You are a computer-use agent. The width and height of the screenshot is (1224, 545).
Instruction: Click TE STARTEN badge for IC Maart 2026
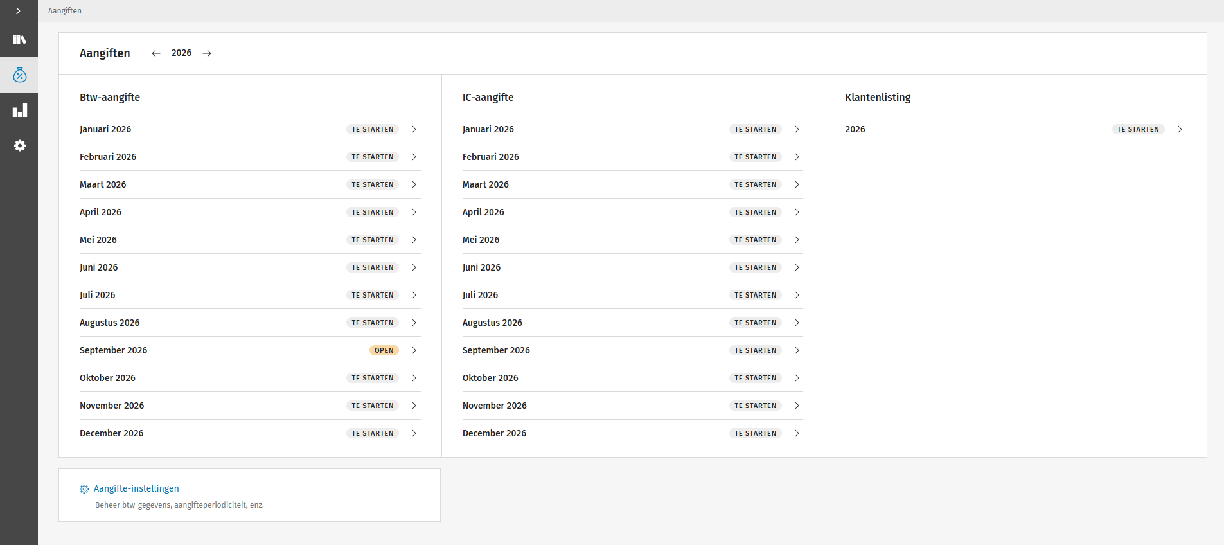[756, 184]
